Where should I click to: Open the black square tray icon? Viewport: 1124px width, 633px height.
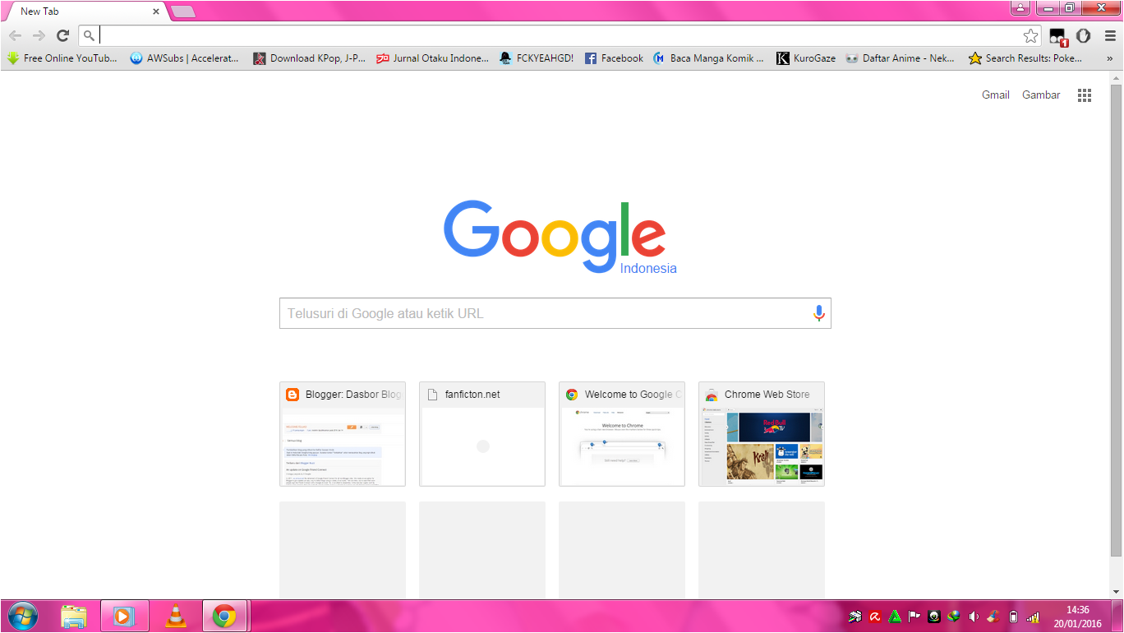pyautogui.click(x=934, y=617)
